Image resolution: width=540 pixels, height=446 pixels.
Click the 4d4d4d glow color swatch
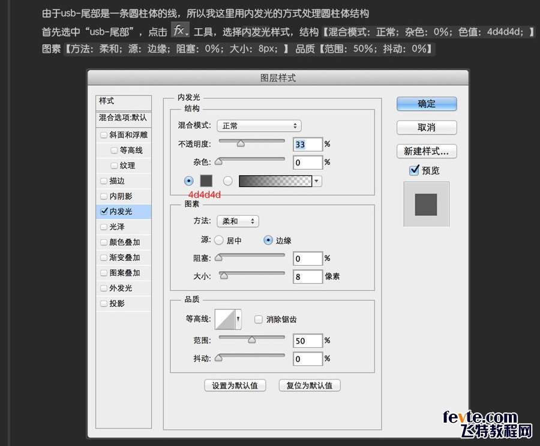pos(206,180)
